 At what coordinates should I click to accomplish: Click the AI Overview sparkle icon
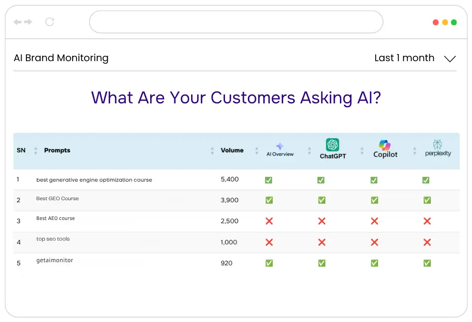(x=280, y=146)
